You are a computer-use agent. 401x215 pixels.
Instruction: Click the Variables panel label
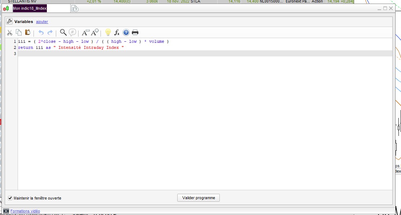[x=23, y=22]
